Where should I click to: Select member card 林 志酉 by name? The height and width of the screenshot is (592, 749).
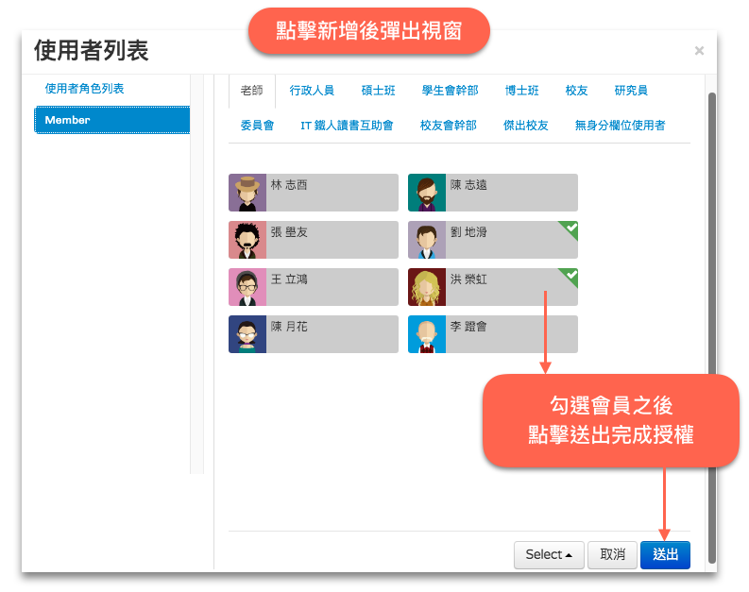pos(289,186)
